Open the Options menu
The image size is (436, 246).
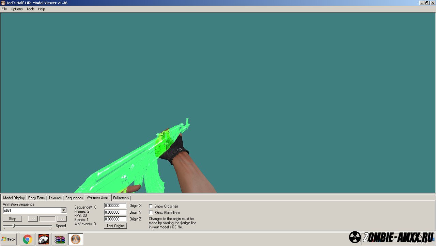pos(17,9)
